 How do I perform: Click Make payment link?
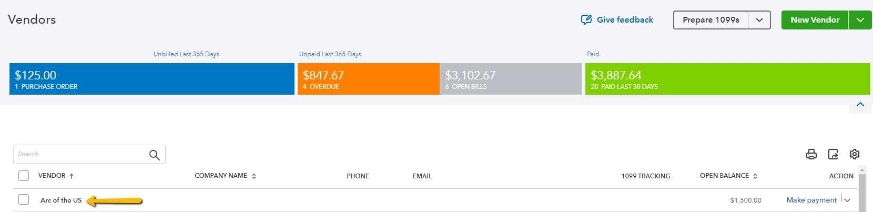coord(811,200)
